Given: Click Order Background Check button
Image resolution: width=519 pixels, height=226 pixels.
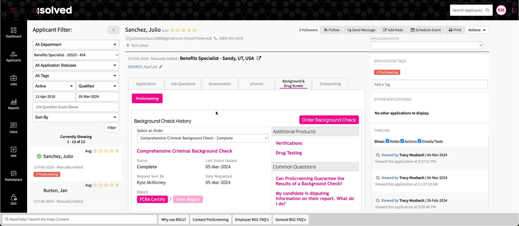Looking at the screenshot, I should point(329,120).
